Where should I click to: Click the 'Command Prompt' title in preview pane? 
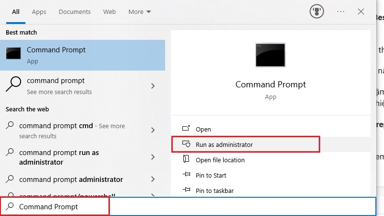click(x=271, y=84)
